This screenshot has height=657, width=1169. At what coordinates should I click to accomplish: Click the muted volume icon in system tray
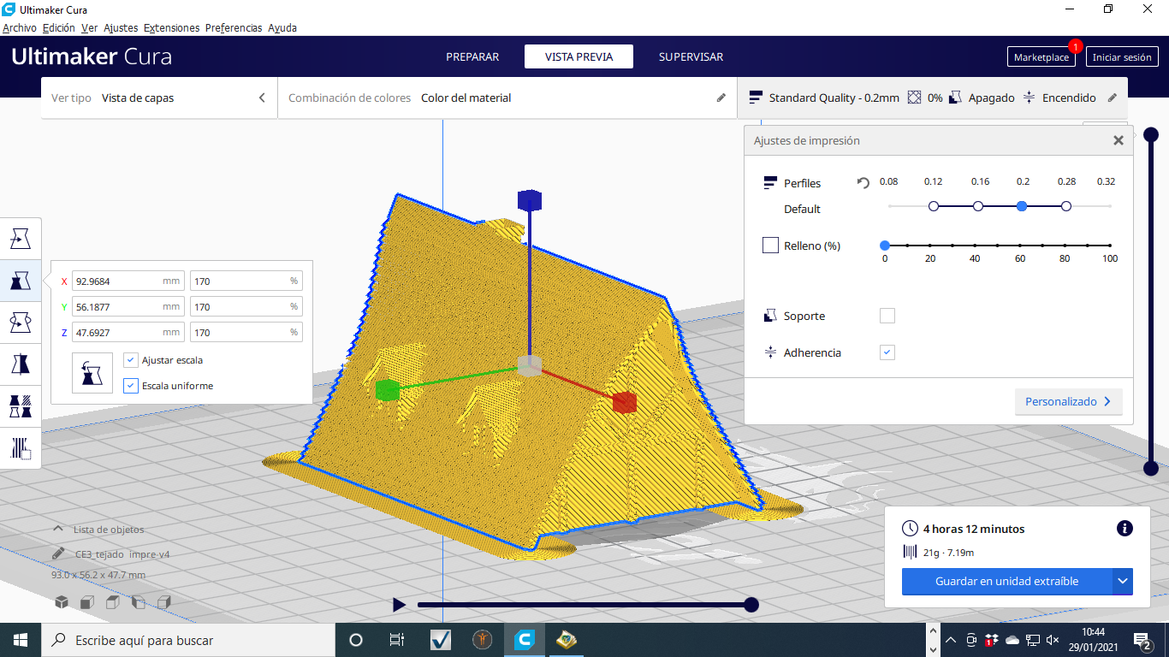click(x=1053, y=640)
